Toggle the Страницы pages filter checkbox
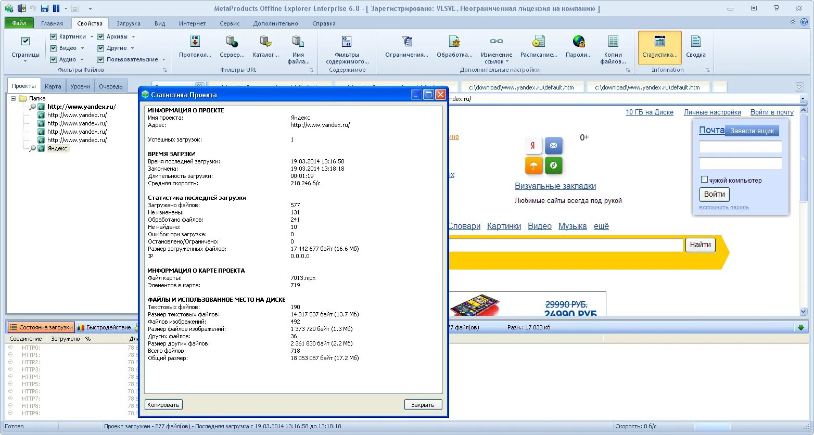The image size is (814, 435). tap(25, 41)
